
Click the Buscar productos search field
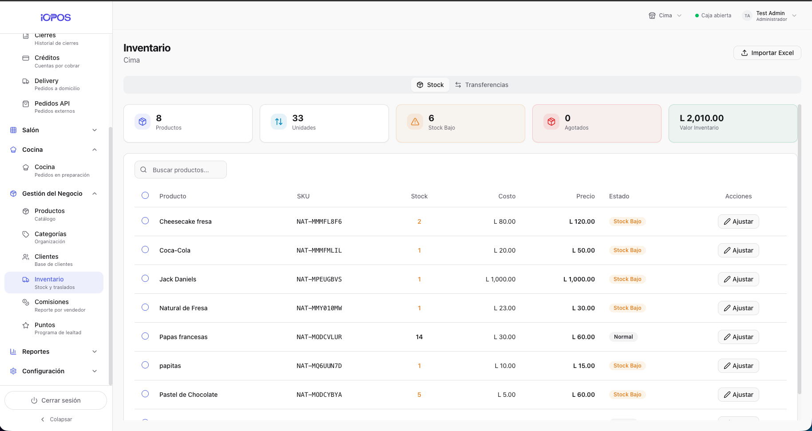(x=181, y=170)
